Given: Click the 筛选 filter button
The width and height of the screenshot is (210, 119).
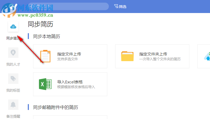Looking at the screenshot, I should point(120,6).
